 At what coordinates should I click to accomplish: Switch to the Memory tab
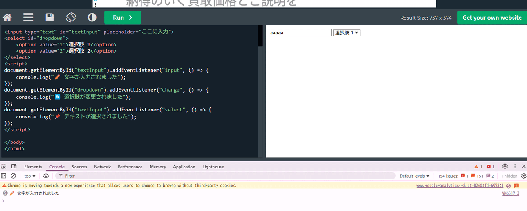pos(158,167)
